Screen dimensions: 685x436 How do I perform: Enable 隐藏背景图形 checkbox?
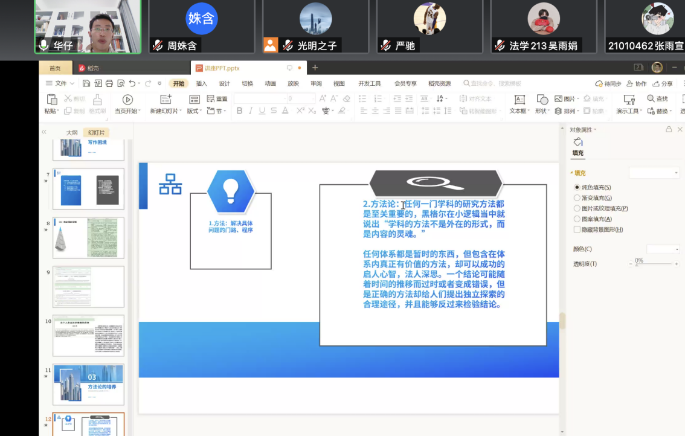pos(577,229)
